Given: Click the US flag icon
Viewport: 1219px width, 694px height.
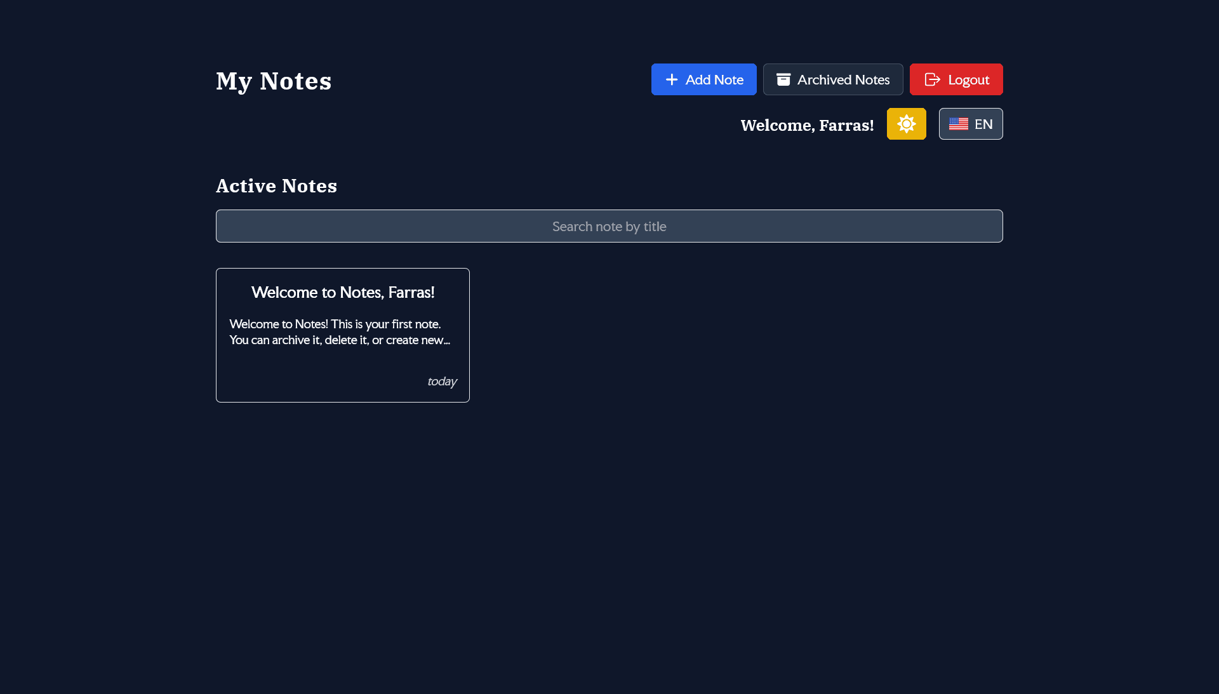Looking at the screenshot, I should (958, 124).
